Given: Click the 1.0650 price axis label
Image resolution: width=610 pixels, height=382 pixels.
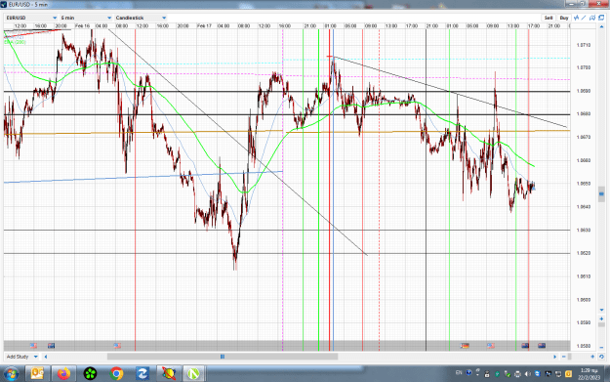Looking at the screenshot, I should 583,183.
